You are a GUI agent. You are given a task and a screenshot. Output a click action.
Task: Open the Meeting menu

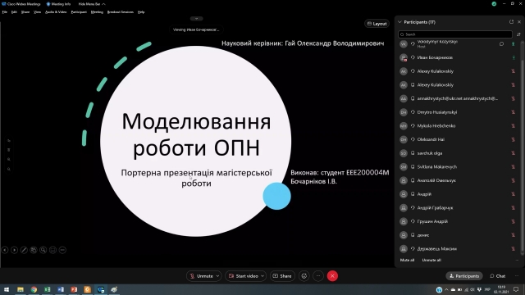[x=97, y=12]
